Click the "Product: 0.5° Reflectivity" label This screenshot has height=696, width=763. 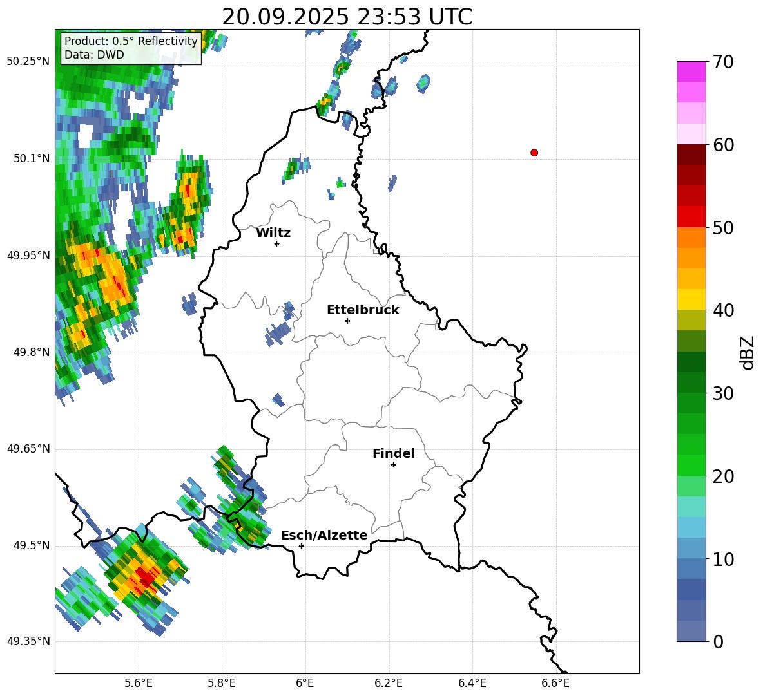(x=131, y=41)
